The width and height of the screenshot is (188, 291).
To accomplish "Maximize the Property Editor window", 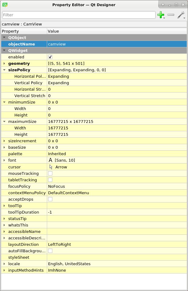I will point(176,5).
